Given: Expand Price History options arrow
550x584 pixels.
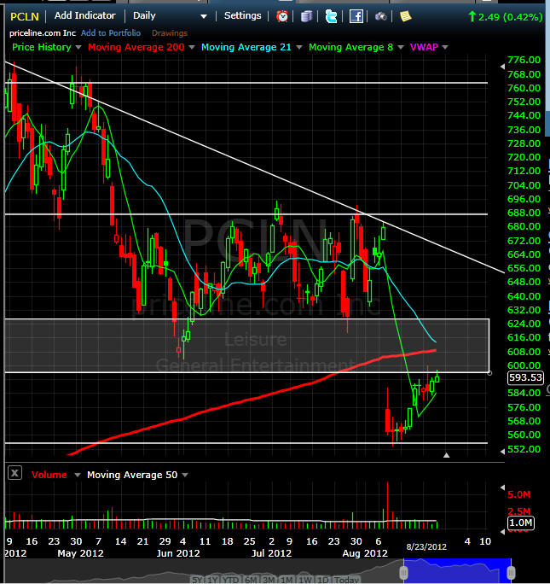Looking at the screenshot, I should pos(78,47).
